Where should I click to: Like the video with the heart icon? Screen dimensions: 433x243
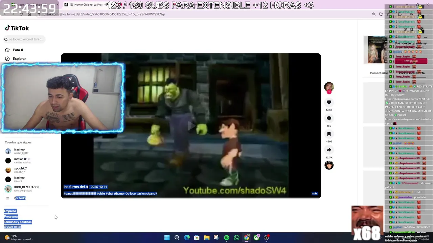[329, 102]
